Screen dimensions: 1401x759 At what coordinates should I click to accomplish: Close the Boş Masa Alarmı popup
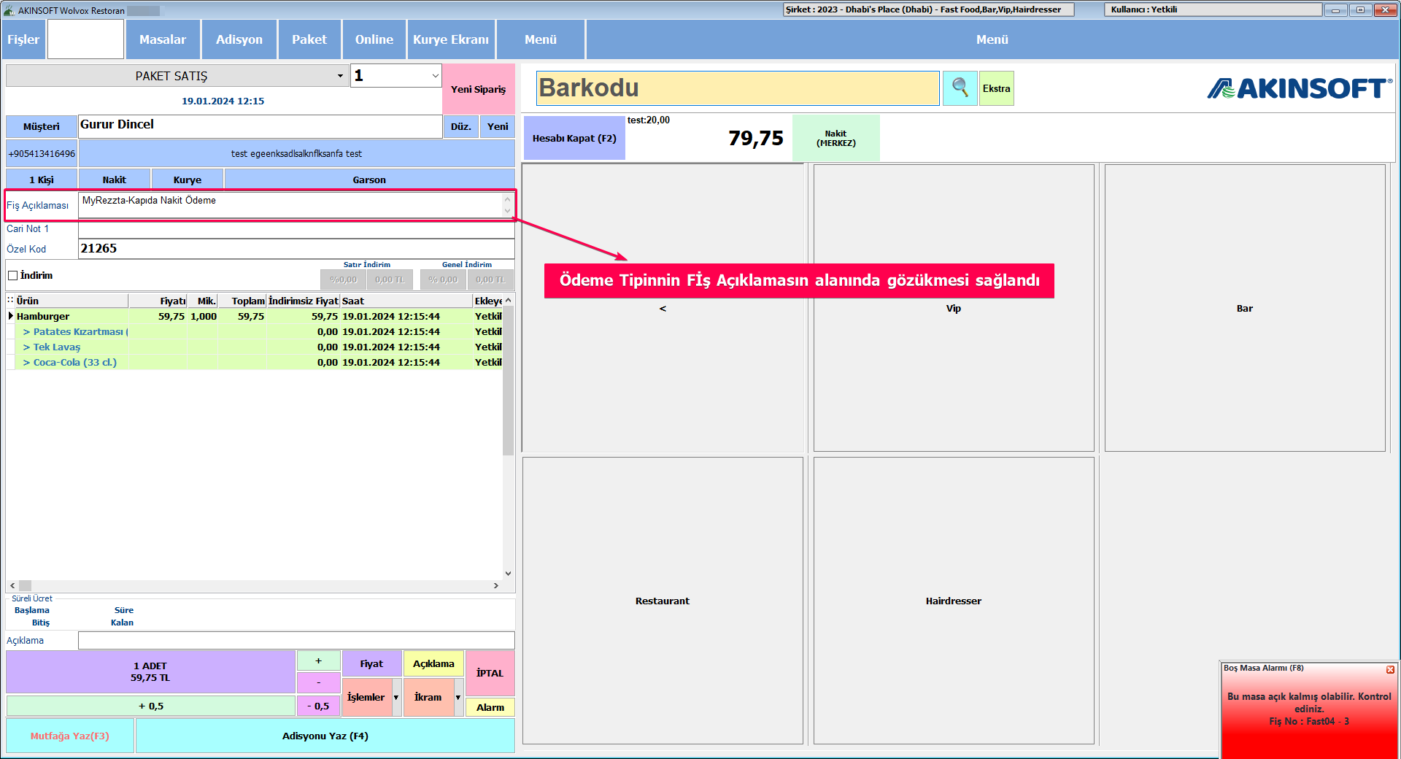[1390, 669]
